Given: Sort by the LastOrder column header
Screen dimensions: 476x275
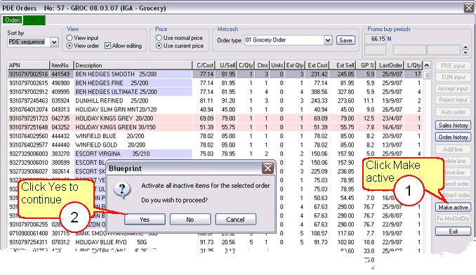Looking at the screenshot, I should point(390,65).
